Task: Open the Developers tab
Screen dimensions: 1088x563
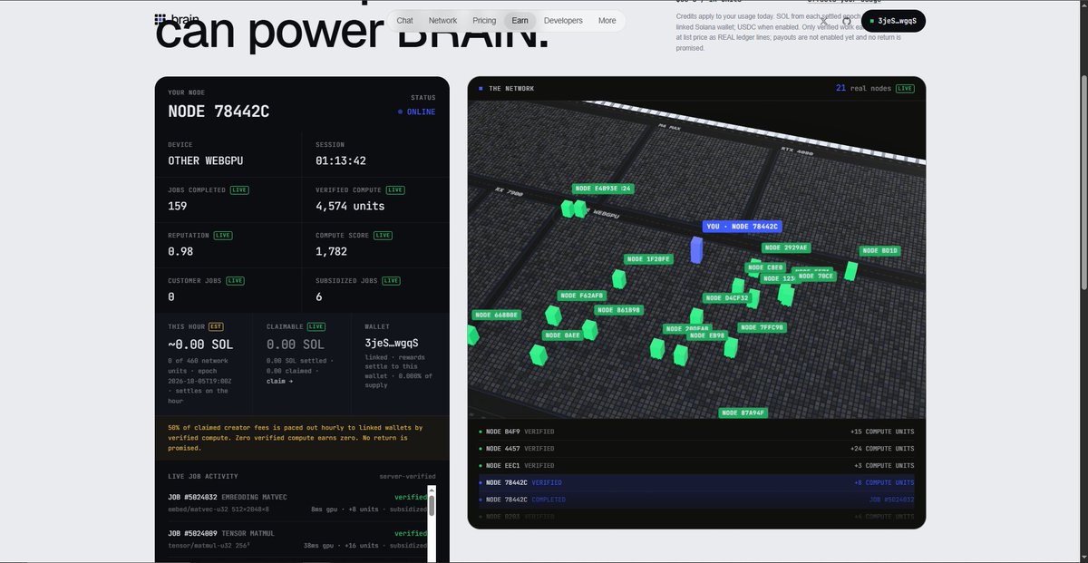Action: pyautogui.click(x=563, y=21)
